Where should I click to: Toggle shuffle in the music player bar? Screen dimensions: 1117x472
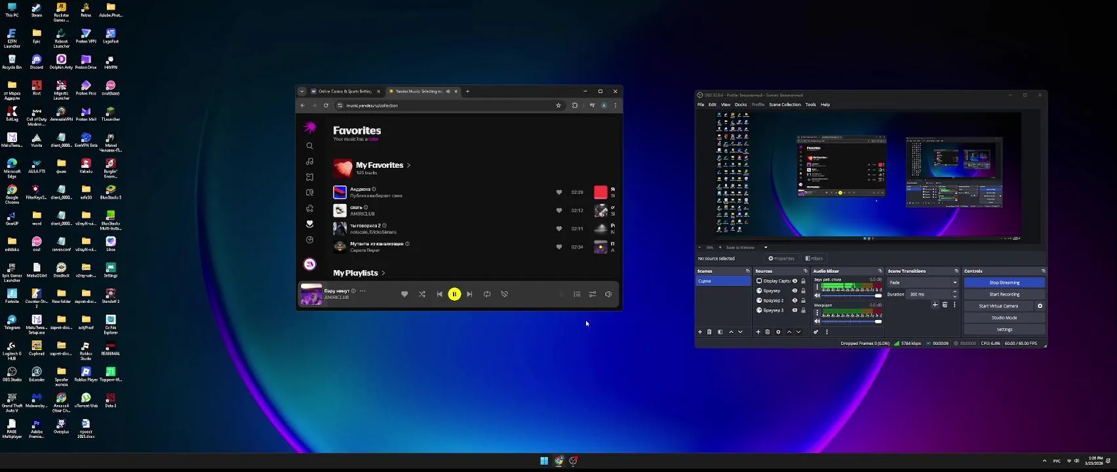point(422,294)
